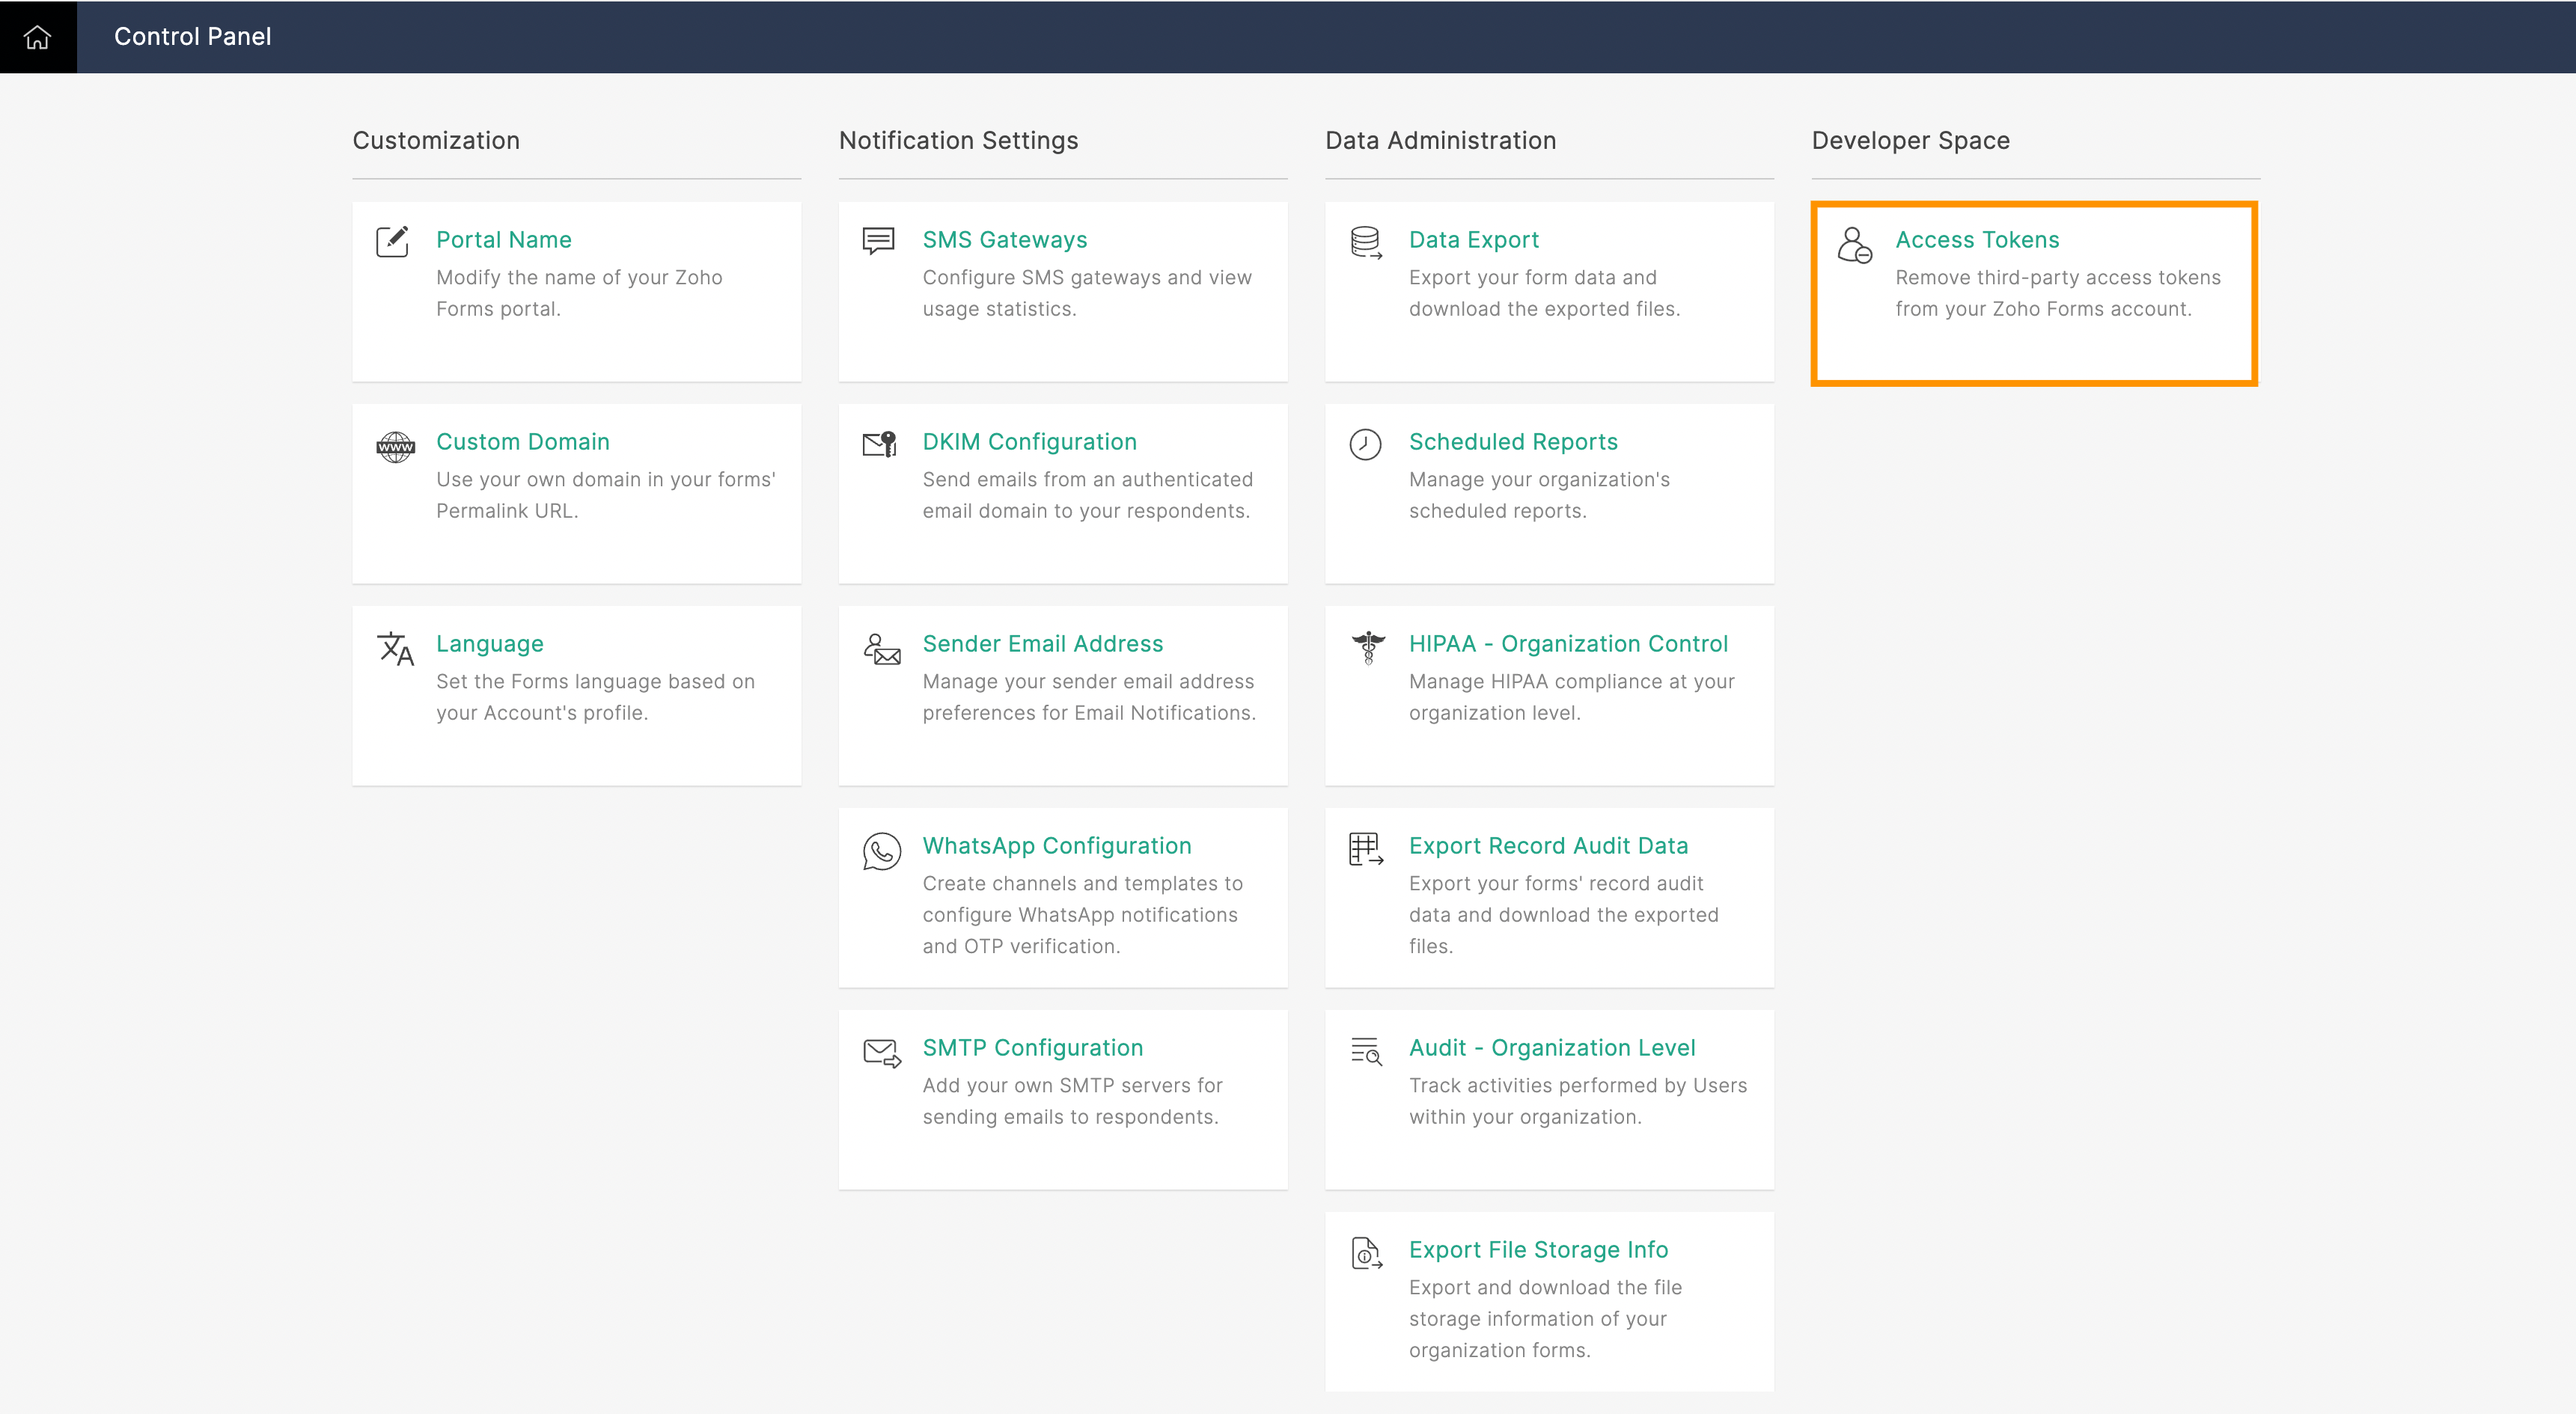This screenshot has height=1414, width=2576.
Task: Click the Access Tokens user icon
Action: (1854, 245)
